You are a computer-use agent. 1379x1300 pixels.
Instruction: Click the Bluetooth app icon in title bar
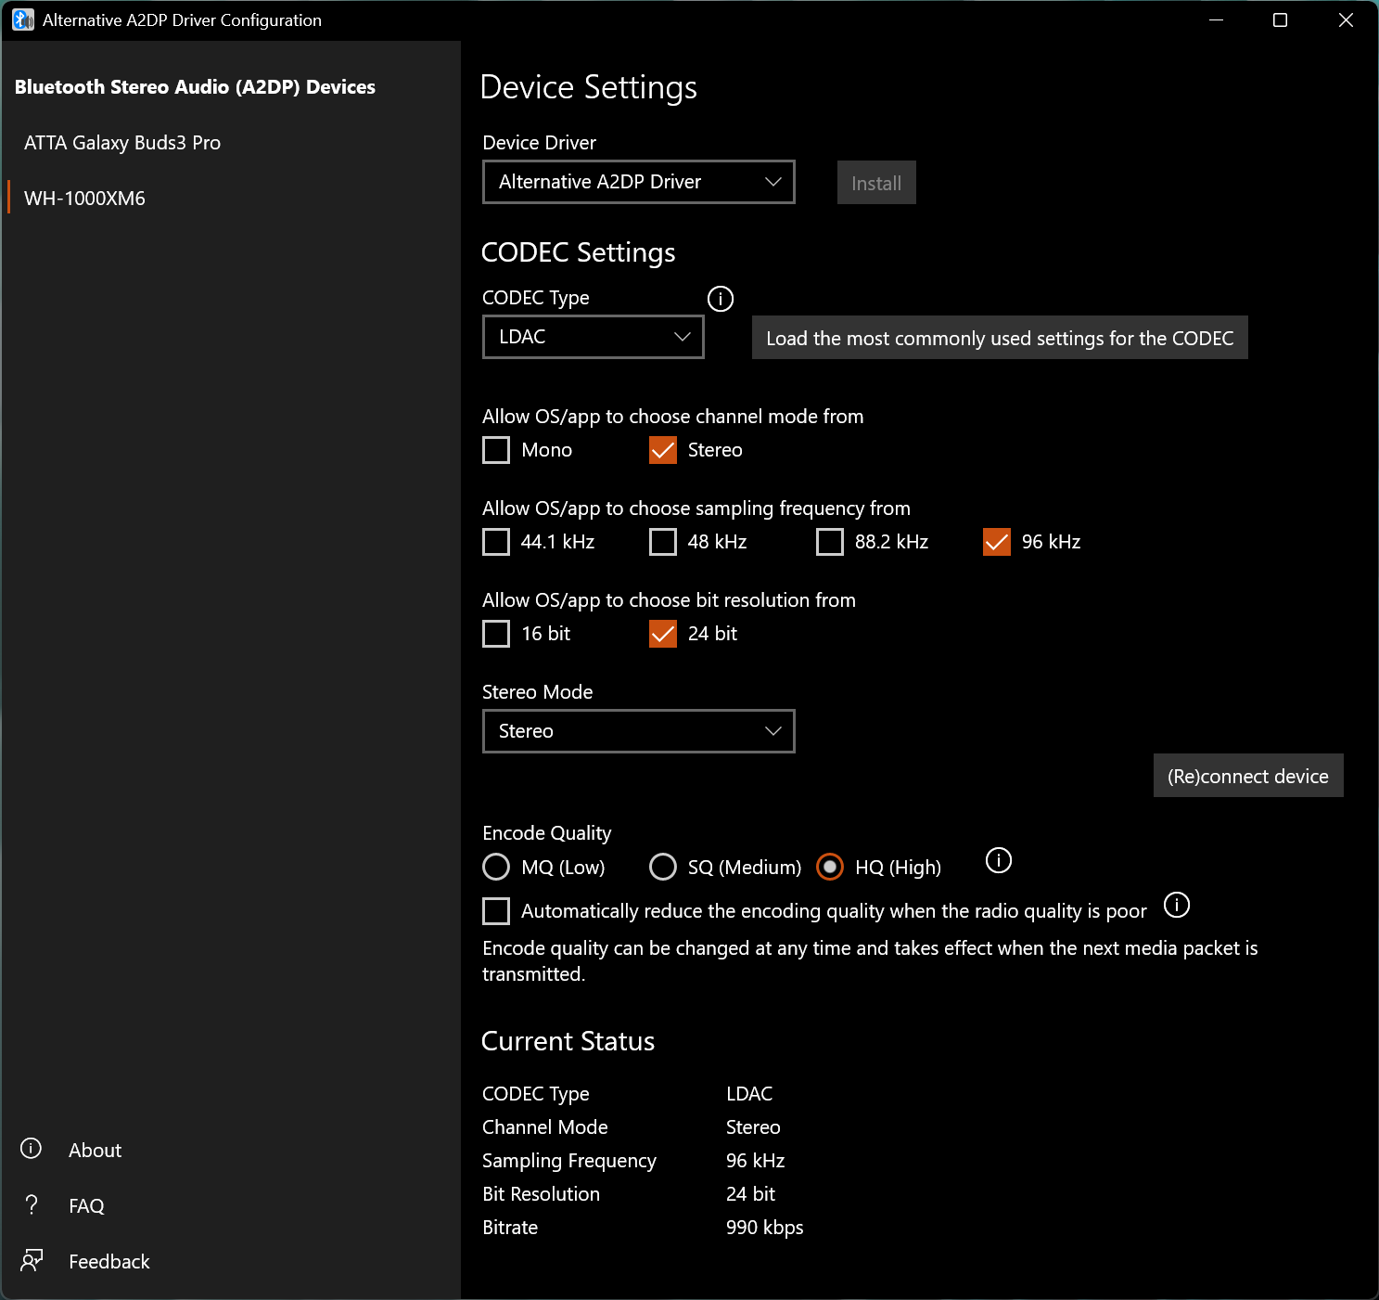pyautogui.click(x=22, y=19)
